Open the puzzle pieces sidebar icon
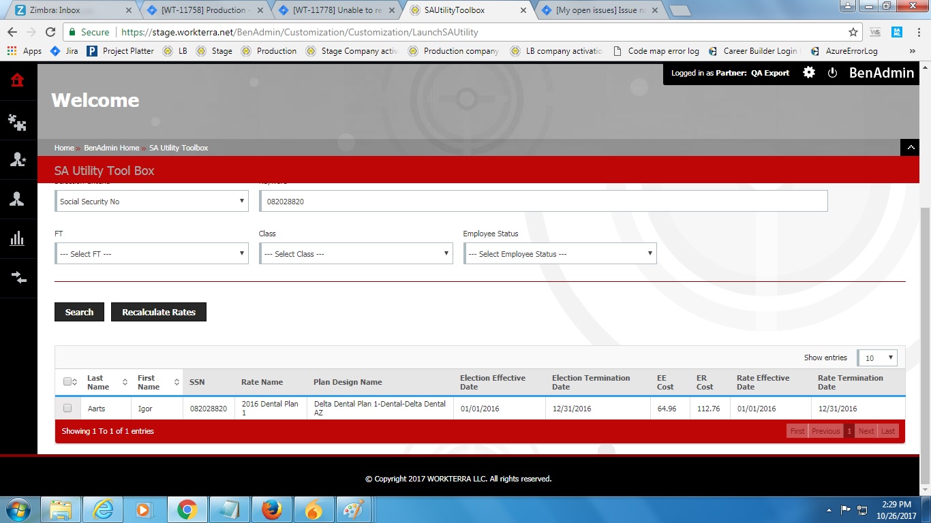This screenshot has width=931, height=523. coord(18,122)
